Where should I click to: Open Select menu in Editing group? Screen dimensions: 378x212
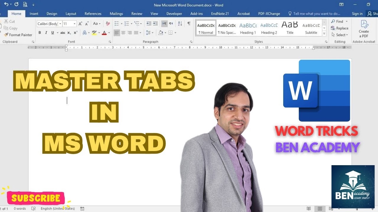tap(340, 35)
